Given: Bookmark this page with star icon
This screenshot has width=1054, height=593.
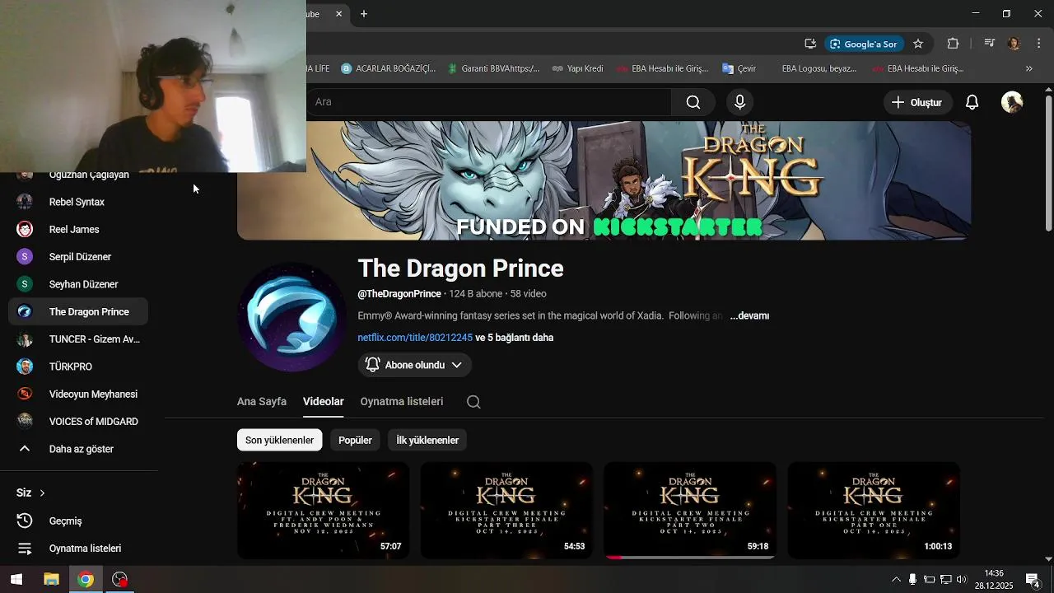Looking at the screenshot, I should tap(918, 44).
